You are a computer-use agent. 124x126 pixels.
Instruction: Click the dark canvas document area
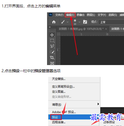[x=92, y=51]
